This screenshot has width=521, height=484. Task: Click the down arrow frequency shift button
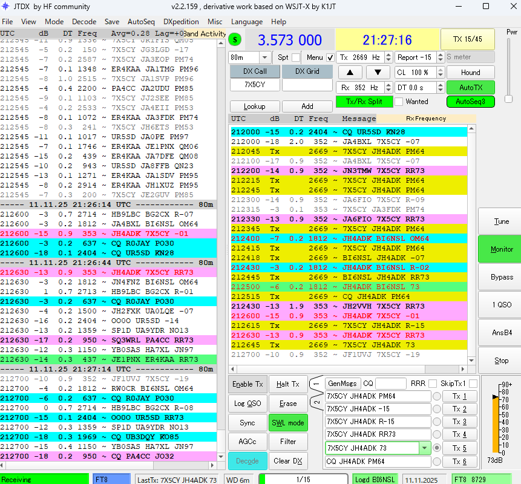(378, 73)
